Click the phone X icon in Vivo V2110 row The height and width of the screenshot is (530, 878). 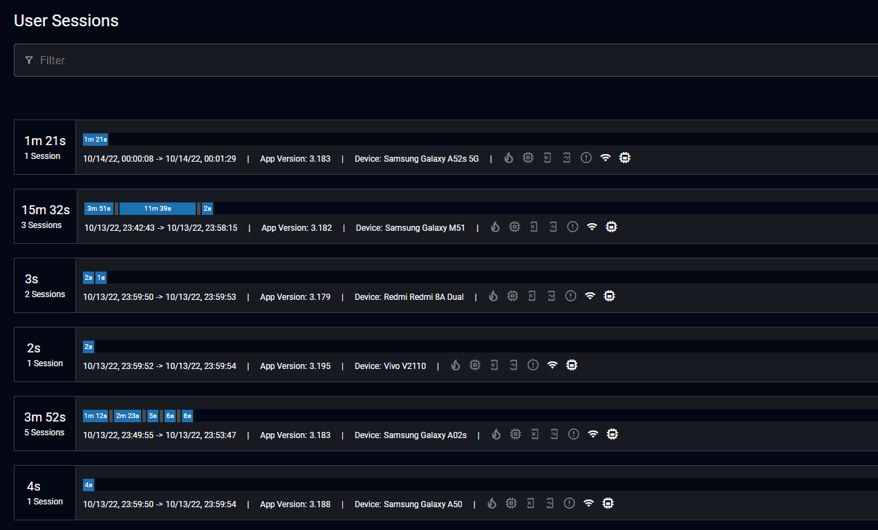(x=494, y=365)
